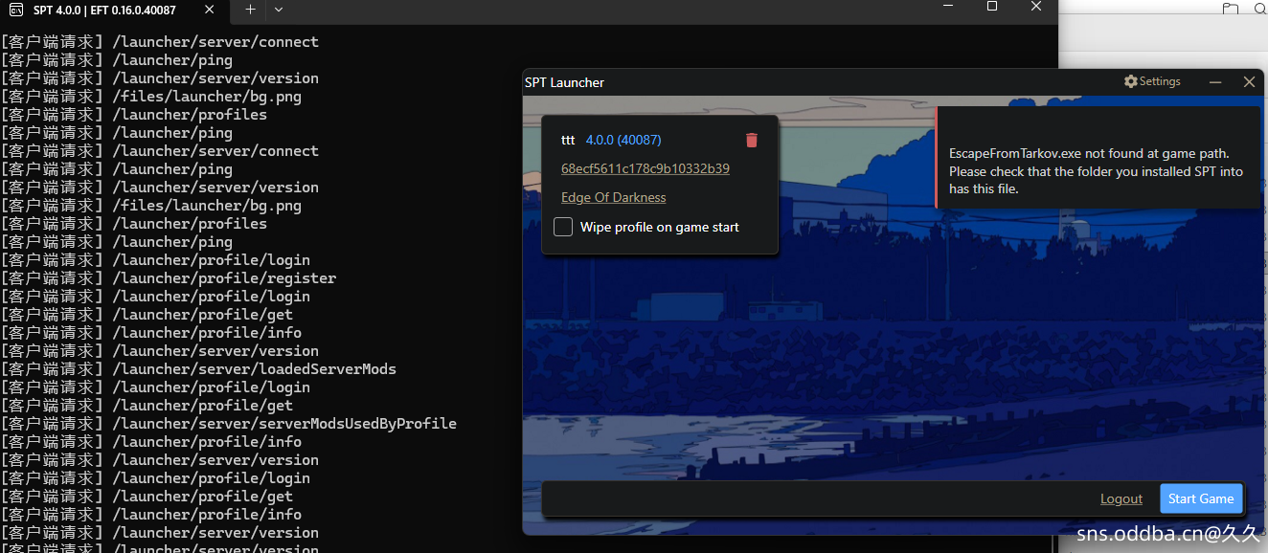Click profile ID 68ecf5611c178c9b10332b39

point(645,168)
